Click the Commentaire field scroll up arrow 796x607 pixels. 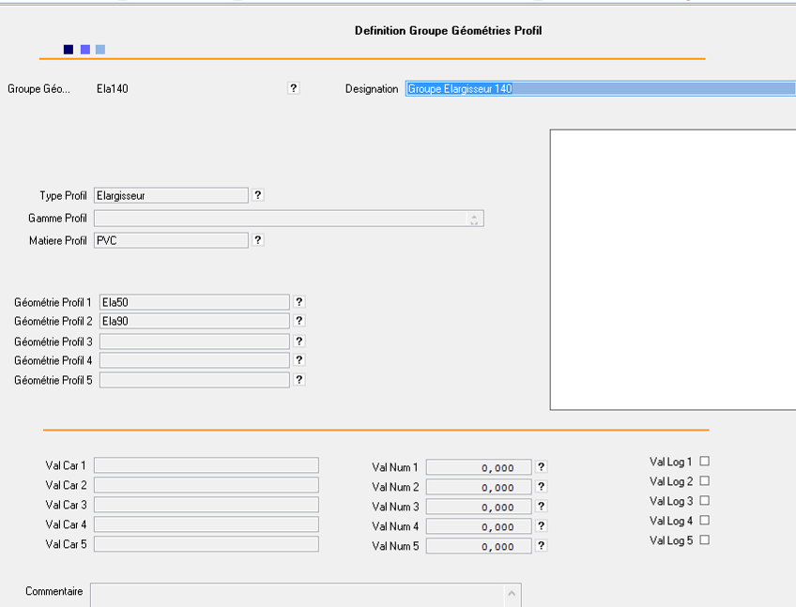(512, 593)
